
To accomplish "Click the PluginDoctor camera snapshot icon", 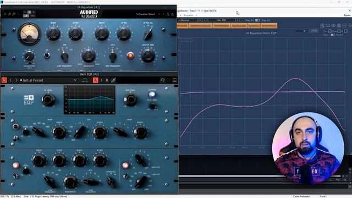I will 339,26.
